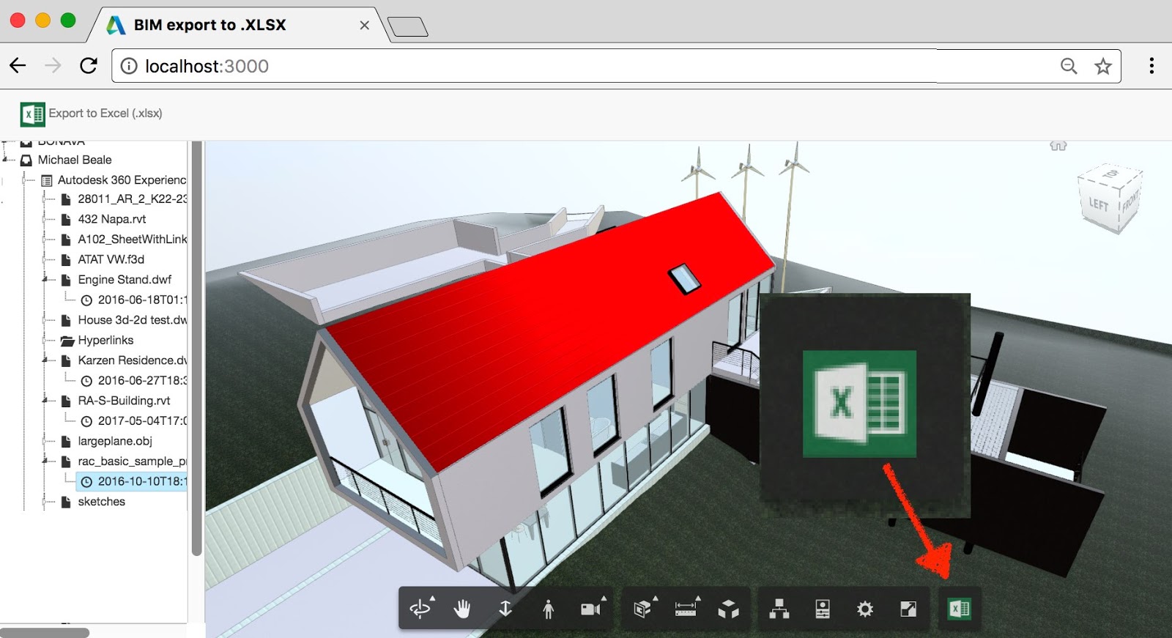This screenshot has height=638, width=1172.
Task: Open version 2016-06-27T18 of Karzen Residence
Action: click(x=143, y=381)
